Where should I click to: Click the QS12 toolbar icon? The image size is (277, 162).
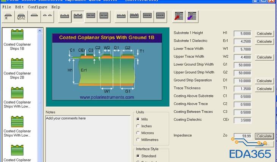click(21, 17)
